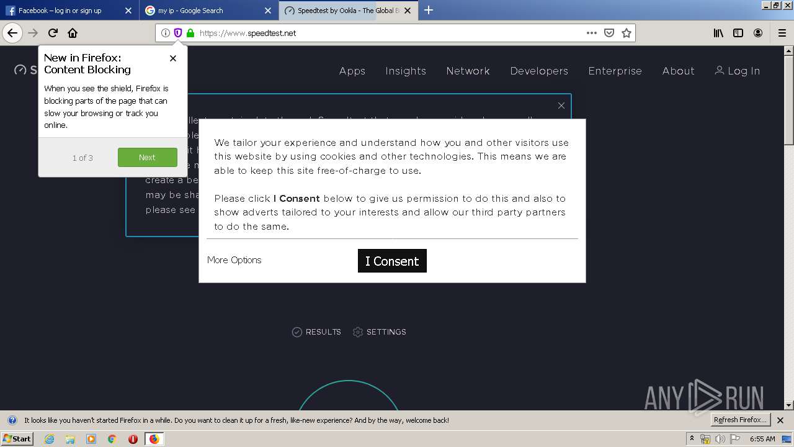Launch Chrome from the taskbar

pyautogui.click(x=112, y=439)
